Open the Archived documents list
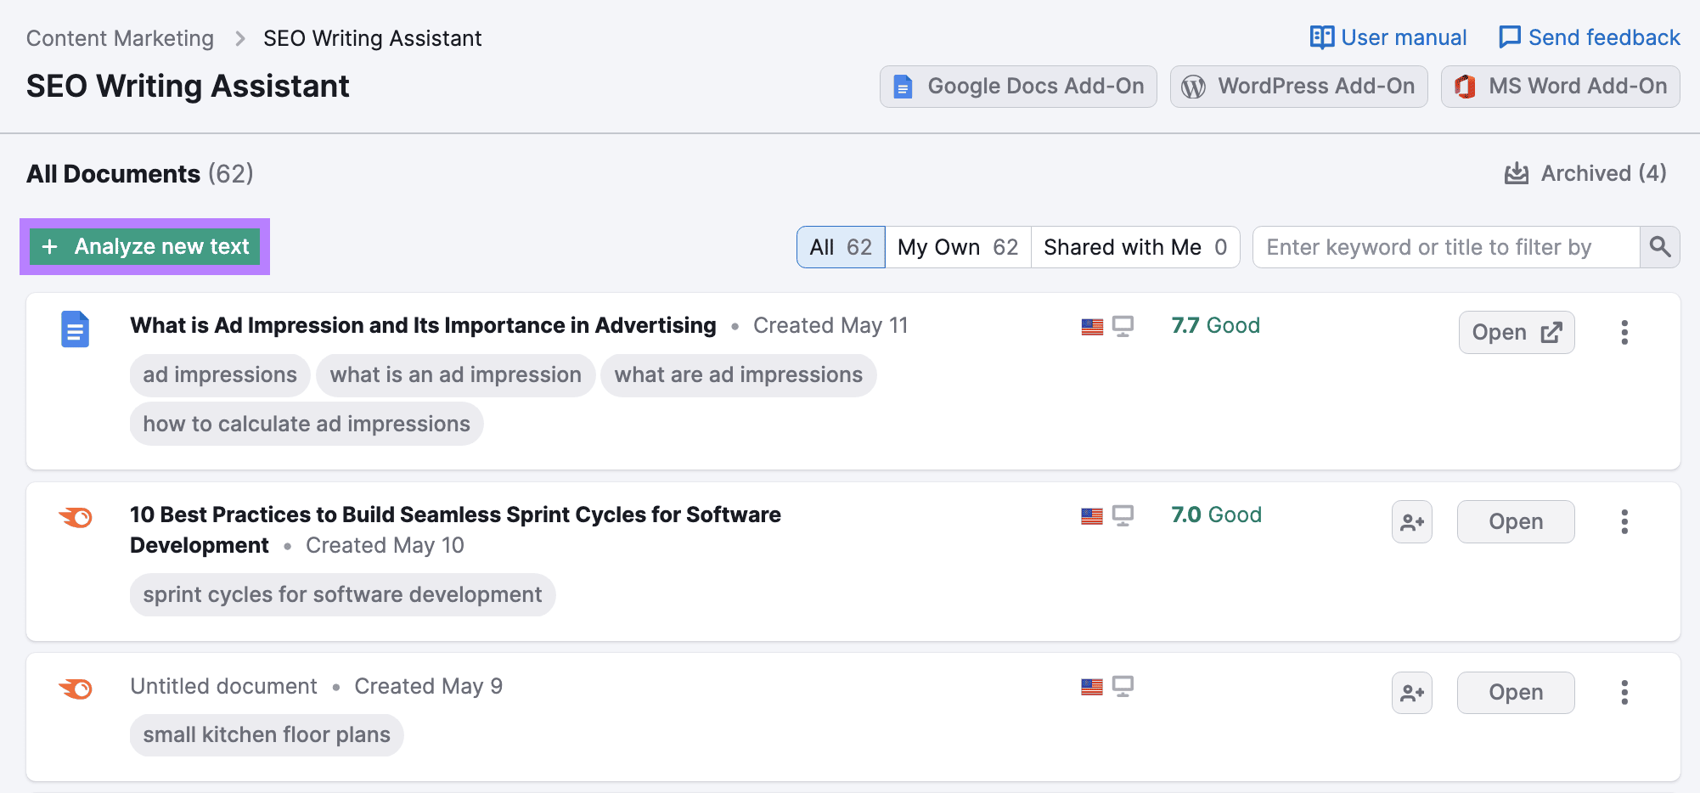Image resolution: width=1700 pixels, height=793 pixels. (1585, 173)
